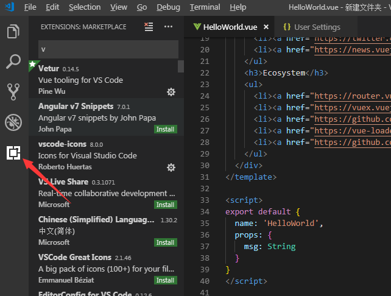Open the Edit menu
Screen dimensions: 391x296
[52, 7]
